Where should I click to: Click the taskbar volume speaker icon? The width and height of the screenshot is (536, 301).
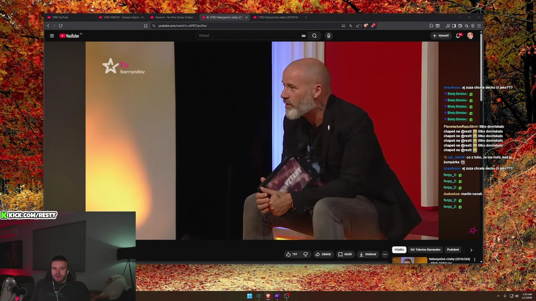(x=517, y=296)
